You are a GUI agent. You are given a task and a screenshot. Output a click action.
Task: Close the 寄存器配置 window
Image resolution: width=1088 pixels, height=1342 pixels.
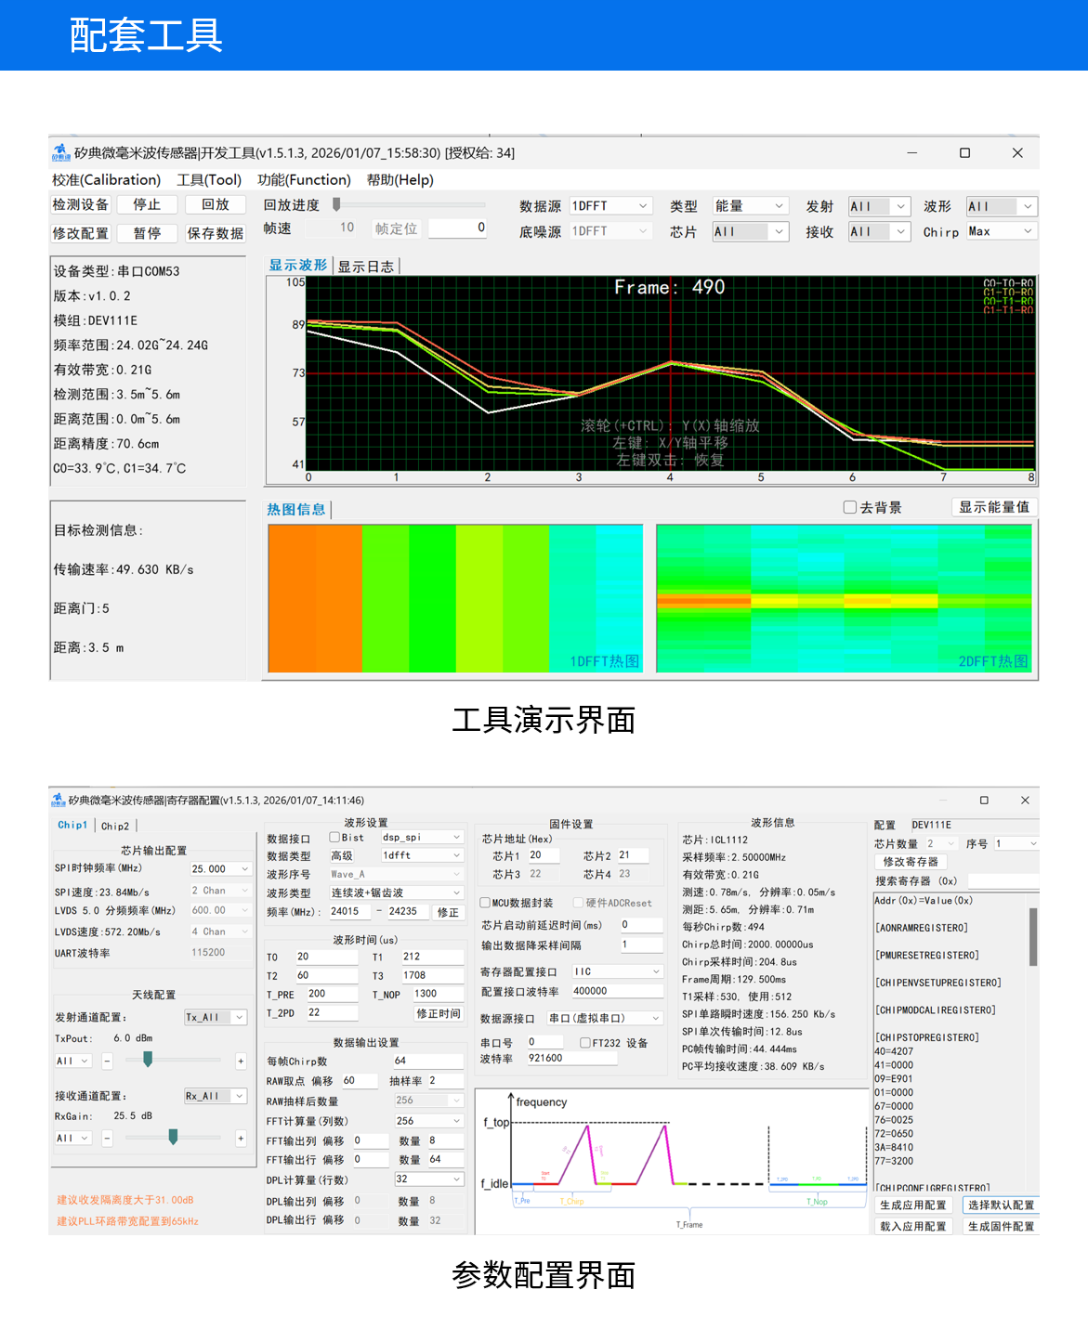click(1025, 800)
